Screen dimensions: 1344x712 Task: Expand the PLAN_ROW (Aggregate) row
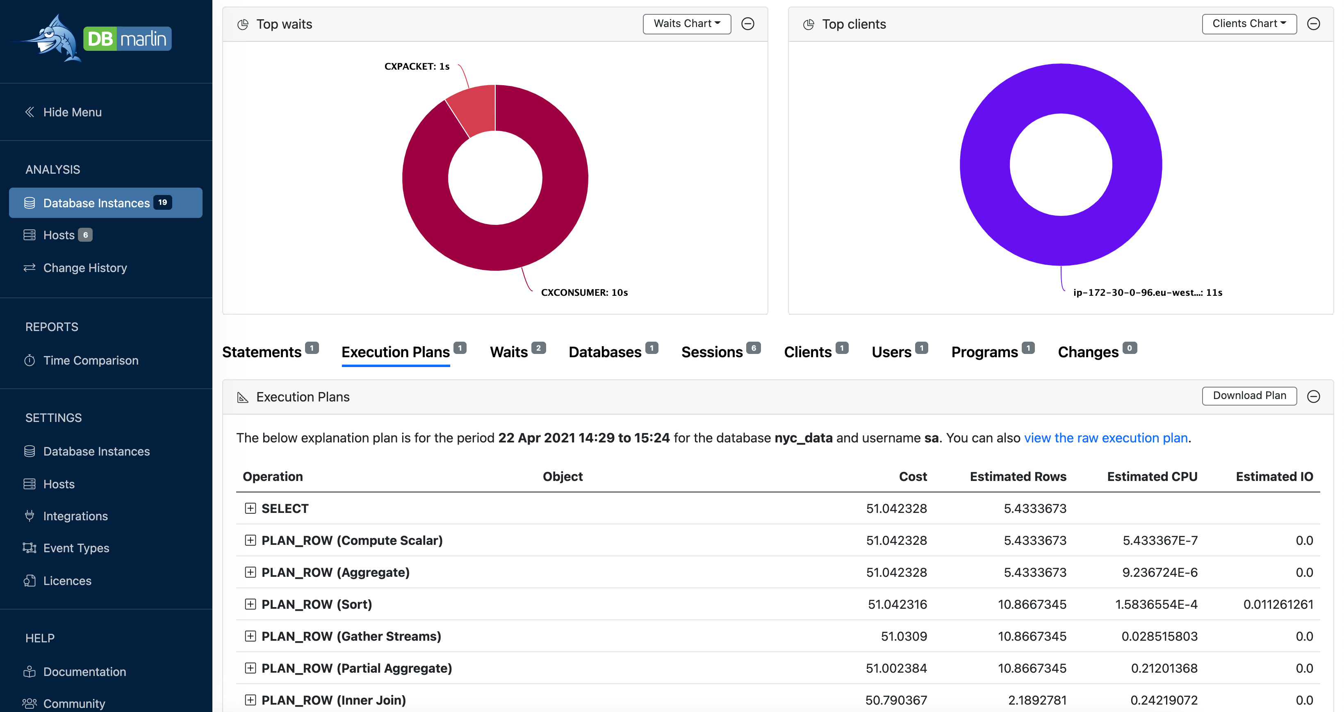(x=251, y=572)
